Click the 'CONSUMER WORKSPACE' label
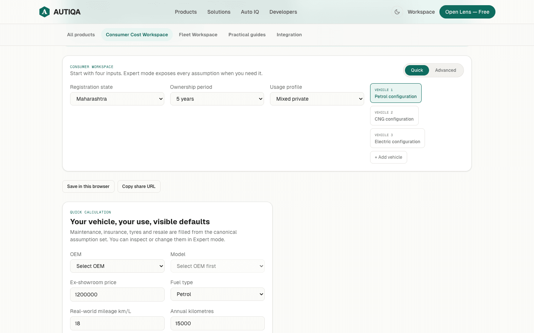This screenshot has height=333, width=534. tap(92, 67)
